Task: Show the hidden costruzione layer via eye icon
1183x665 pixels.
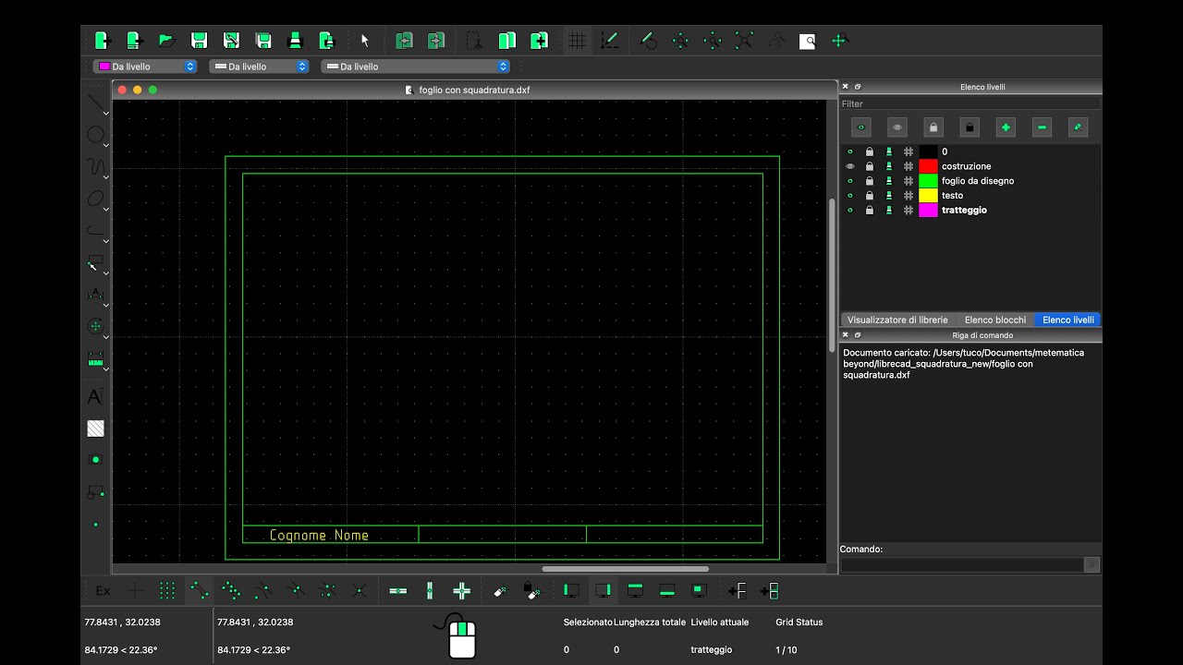Action: click(x=850, y=166)
